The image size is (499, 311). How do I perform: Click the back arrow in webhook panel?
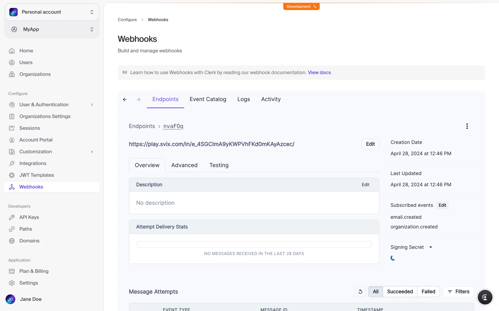click(x=125, y=100)
